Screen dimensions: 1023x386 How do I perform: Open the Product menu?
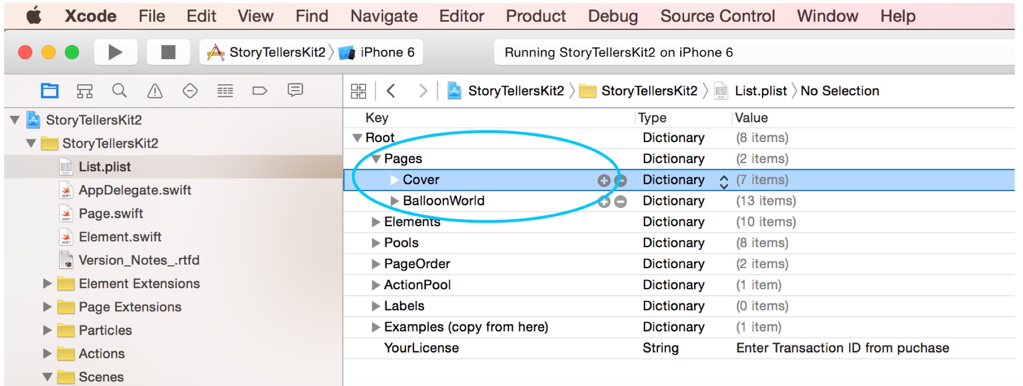coord(535,16)
